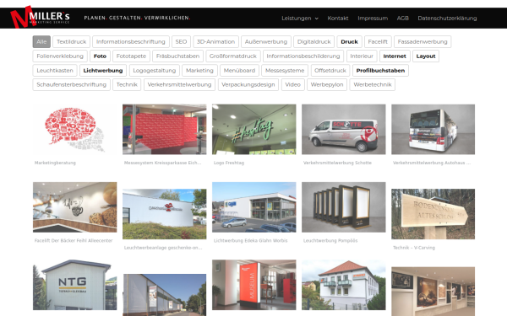Expand the Leistungen dropdown menu

(300, 19)
